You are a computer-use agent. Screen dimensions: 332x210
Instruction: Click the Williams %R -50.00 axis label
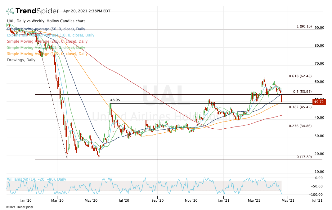[317, 186]
